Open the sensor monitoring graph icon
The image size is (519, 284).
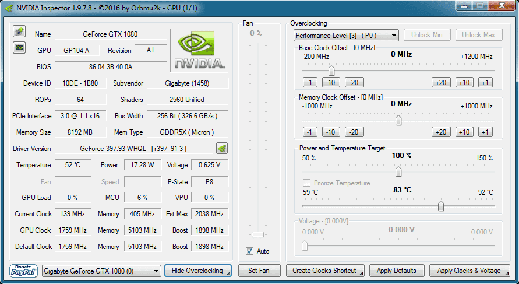coord(19,47)
